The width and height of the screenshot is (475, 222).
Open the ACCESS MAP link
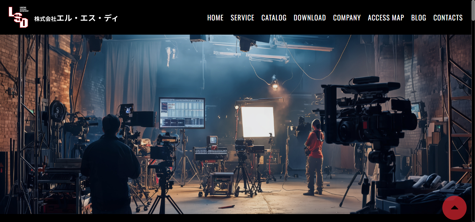pos(386,18)
